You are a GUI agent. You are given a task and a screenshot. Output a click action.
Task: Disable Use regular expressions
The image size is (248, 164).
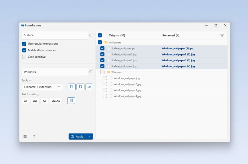[x=24, y=44]
